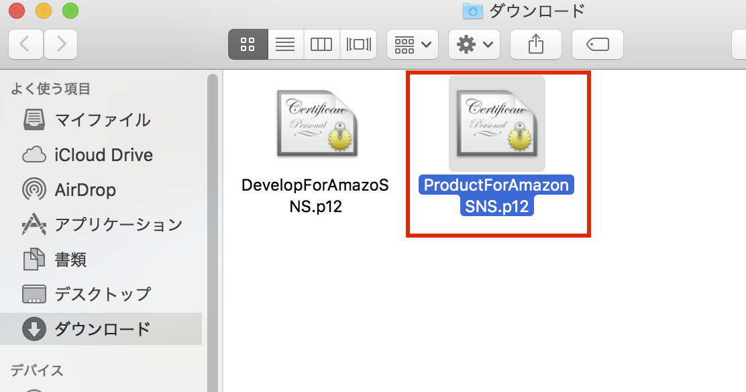The width and height of the screenshot is (746, 392).
Task: Select ダウンロード in the sidebar
Action: [x=102, y=330]
